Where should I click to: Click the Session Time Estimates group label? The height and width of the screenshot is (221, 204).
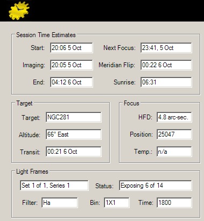click(x=46, y=35)
